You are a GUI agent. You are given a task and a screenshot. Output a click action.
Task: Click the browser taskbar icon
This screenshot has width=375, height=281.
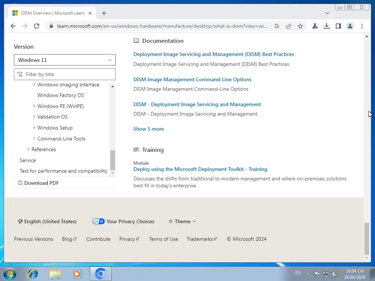pyautogui.click(x=101, y=274)
